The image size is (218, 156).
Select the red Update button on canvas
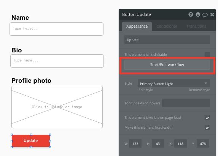coord(31,140)
